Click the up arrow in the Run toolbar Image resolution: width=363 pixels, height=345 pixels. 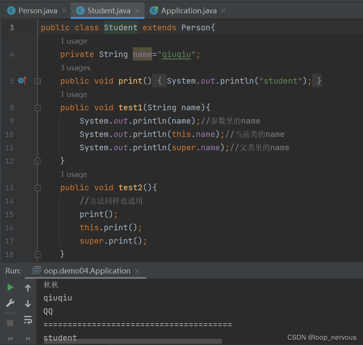(x=28, y=288)
